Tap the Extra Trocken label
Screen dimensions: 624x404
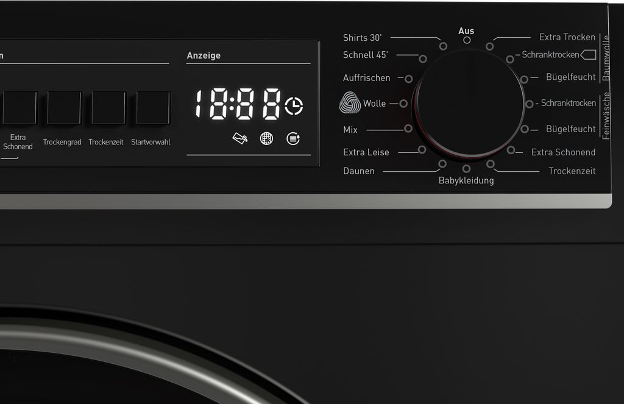[x=567, y=37]
